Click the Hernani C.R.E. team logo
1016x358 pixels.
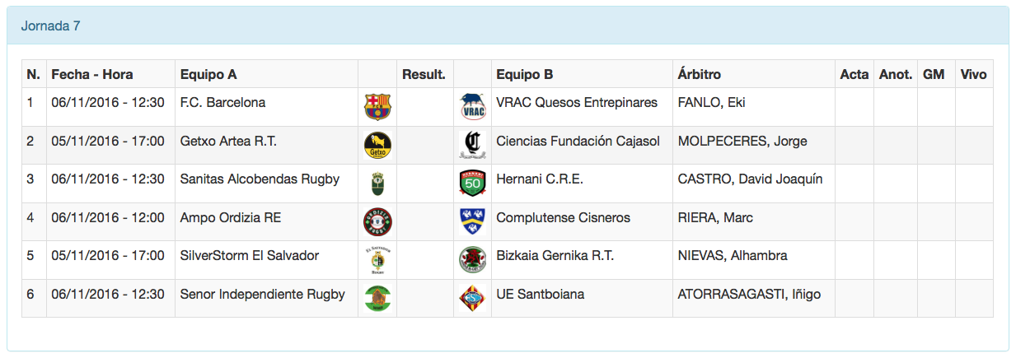tap(473, 184)
